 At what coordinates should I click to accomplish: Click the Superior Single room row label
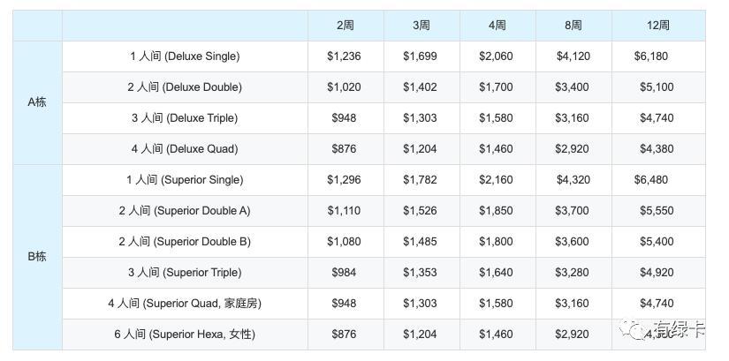[x=185, y=180]
